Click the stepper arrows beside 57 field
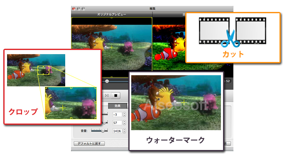The height and width of the screenshot is (157, 304). pos(124,123)
